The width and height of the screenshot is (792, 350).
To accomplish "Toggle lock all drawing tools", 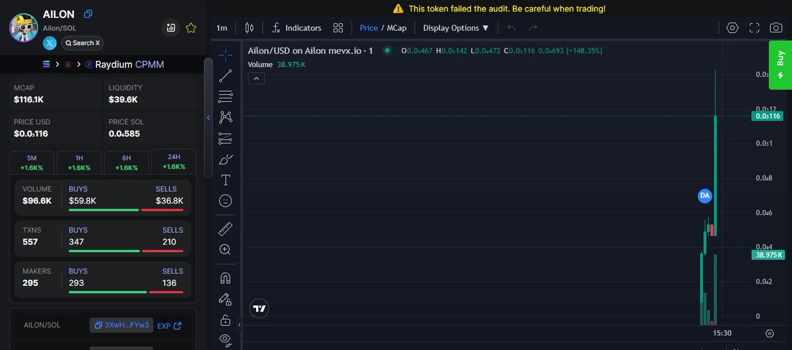I will [x=225, y=320].
